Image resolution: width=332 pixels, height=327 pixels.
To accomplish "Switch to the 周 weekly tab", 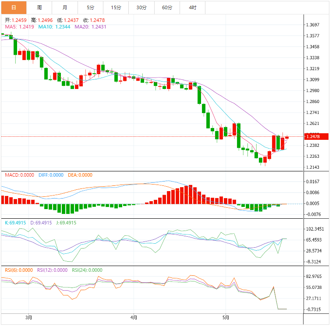I will pos(39,7).
